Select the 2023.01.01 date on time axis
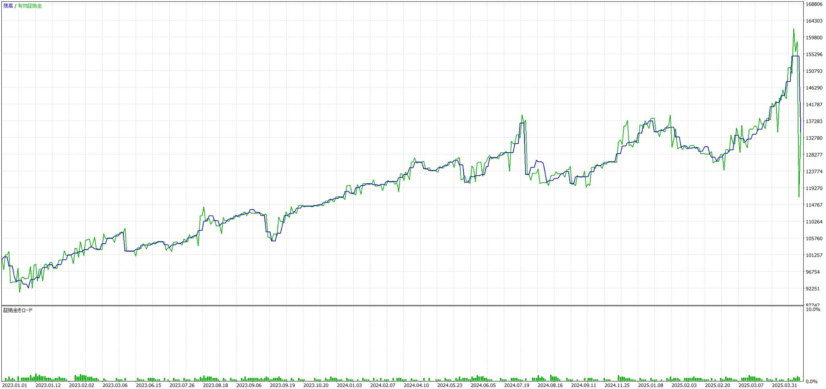The image size is (826, 389). point(15,385)
